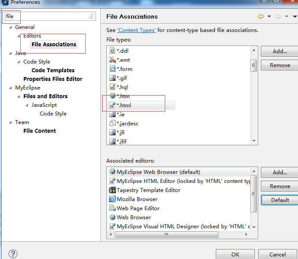
Task: Click the *.jfi image icon
Action: click(112, 132)
